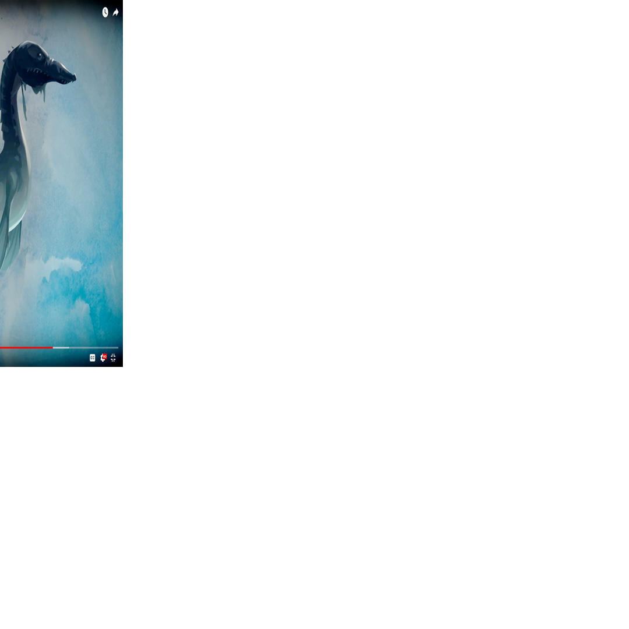Open the settings gear menu
Image resolution: width=629 pixels, height=629 pixels.
pyautogui.click(x=103, y=358)
